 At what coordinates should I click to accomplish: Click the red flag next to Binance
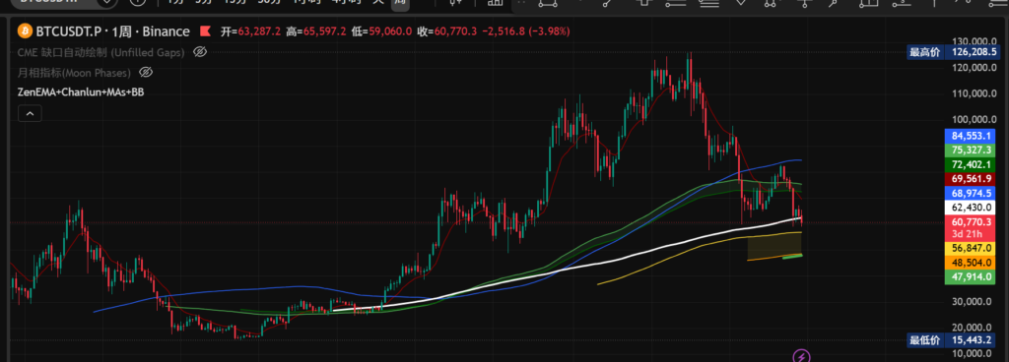(205, 31)
